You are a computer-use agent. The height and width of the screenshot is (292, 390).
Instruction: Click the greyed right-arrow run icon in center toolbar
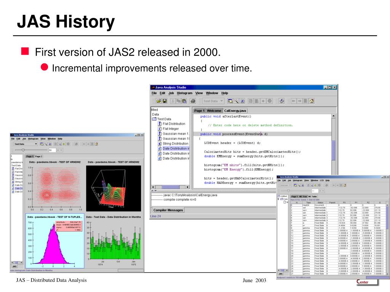[263, 101]
